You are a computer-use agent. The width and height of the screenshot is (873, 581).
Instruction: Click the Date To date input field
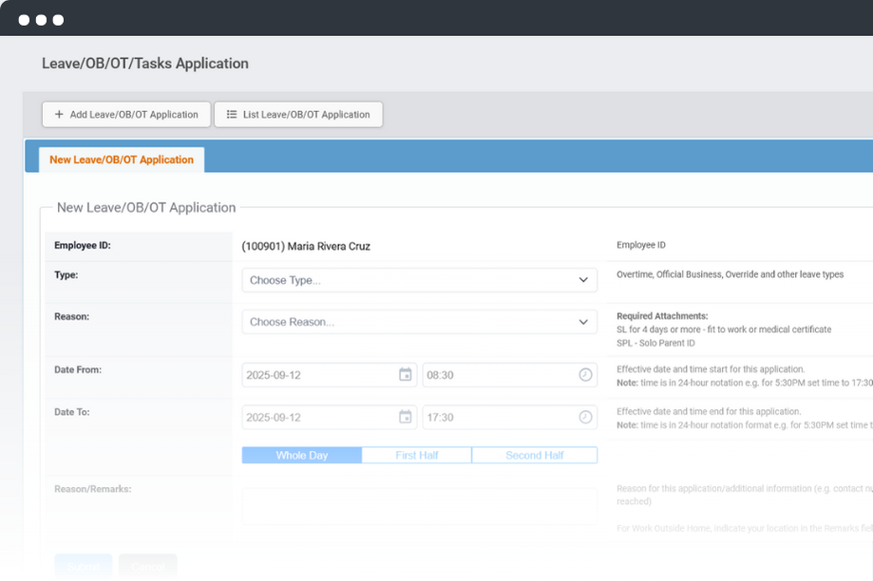coord(318,417)
